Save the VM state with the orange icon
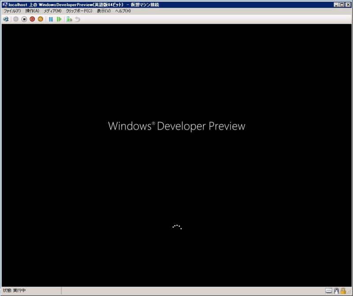This screenshot has height=296, width=353. [40, 19]
